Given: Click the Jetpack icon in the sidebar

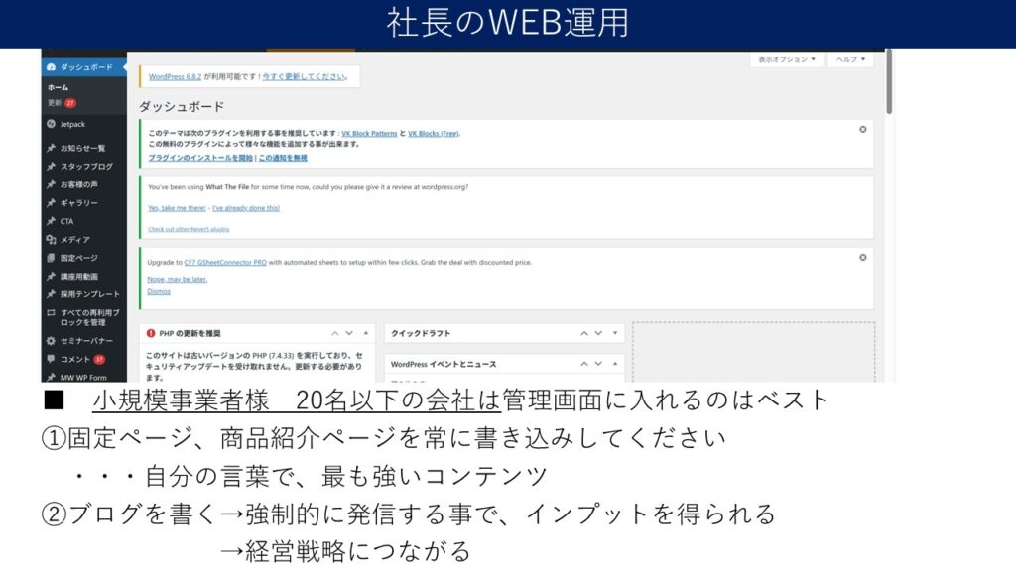Looking at the screenshot, I should point(51,124).
